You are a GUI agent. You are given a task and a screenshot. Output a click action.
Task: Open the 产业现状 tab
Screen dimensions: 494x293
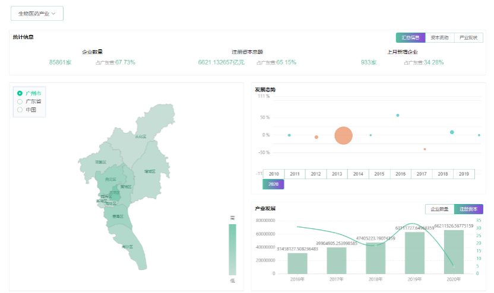pos(468,37)
